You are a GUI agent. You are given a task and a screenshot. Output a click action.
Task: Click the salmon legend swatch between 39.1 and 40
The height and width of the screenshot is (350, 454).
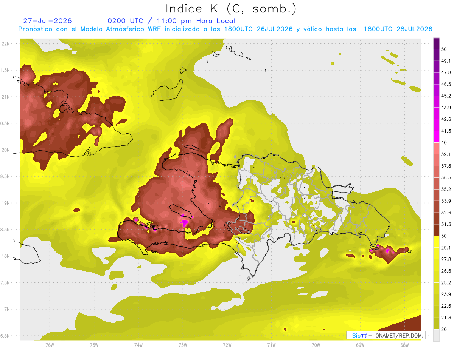pos(436,148)
